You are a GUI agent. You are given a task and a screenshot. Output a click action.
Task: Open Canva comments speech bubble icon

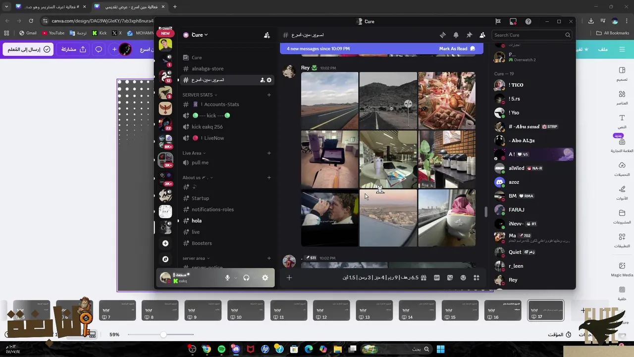pos(99,49)
